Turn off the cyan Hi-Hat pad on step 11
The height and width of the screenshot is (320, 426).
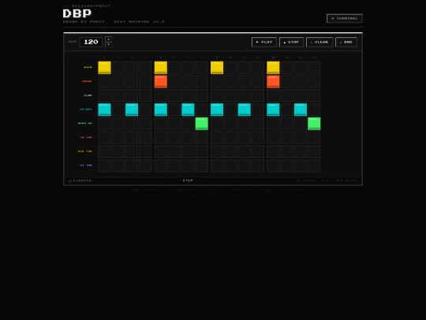pos(245,110)
